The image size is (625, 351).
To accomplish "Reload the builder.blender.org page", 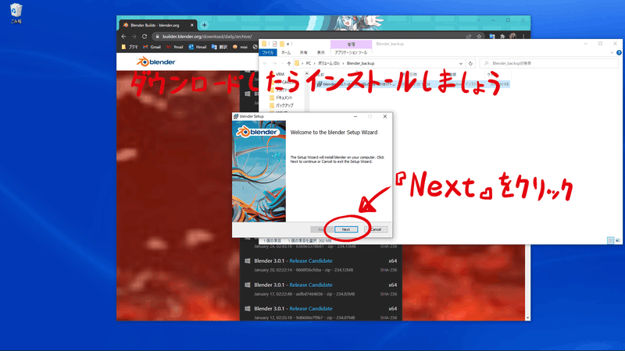I will tap(145, 36).
